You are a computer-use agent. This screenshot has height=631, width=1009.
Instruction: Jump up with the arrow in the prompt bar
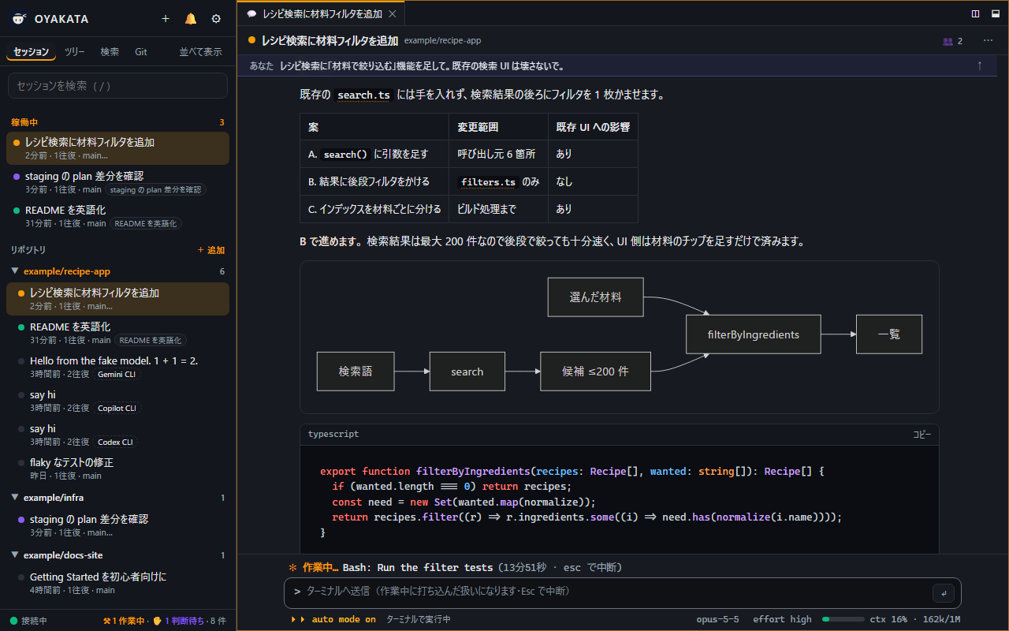click(x=980, y=65)
